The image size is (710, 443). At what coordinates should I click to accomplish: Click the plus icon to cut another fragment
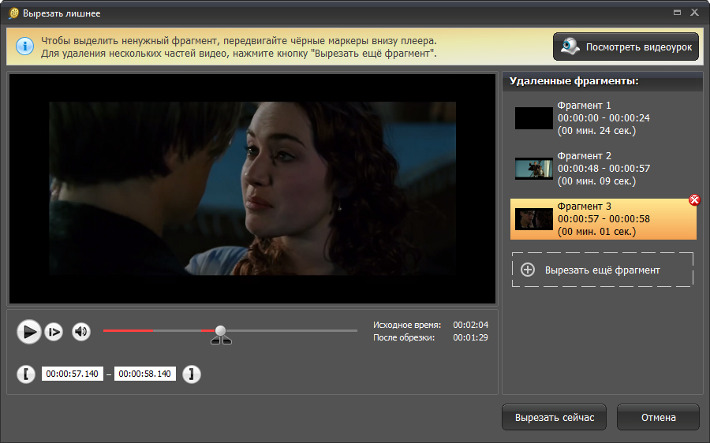click(528, 270)
